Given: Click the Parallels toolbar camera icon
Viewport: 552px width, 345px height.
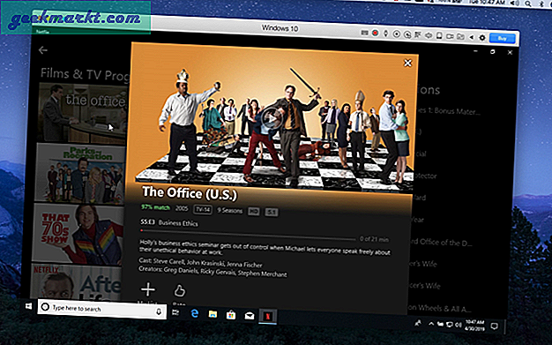Looking at the screenshot, I should click(x=450, y=36).
